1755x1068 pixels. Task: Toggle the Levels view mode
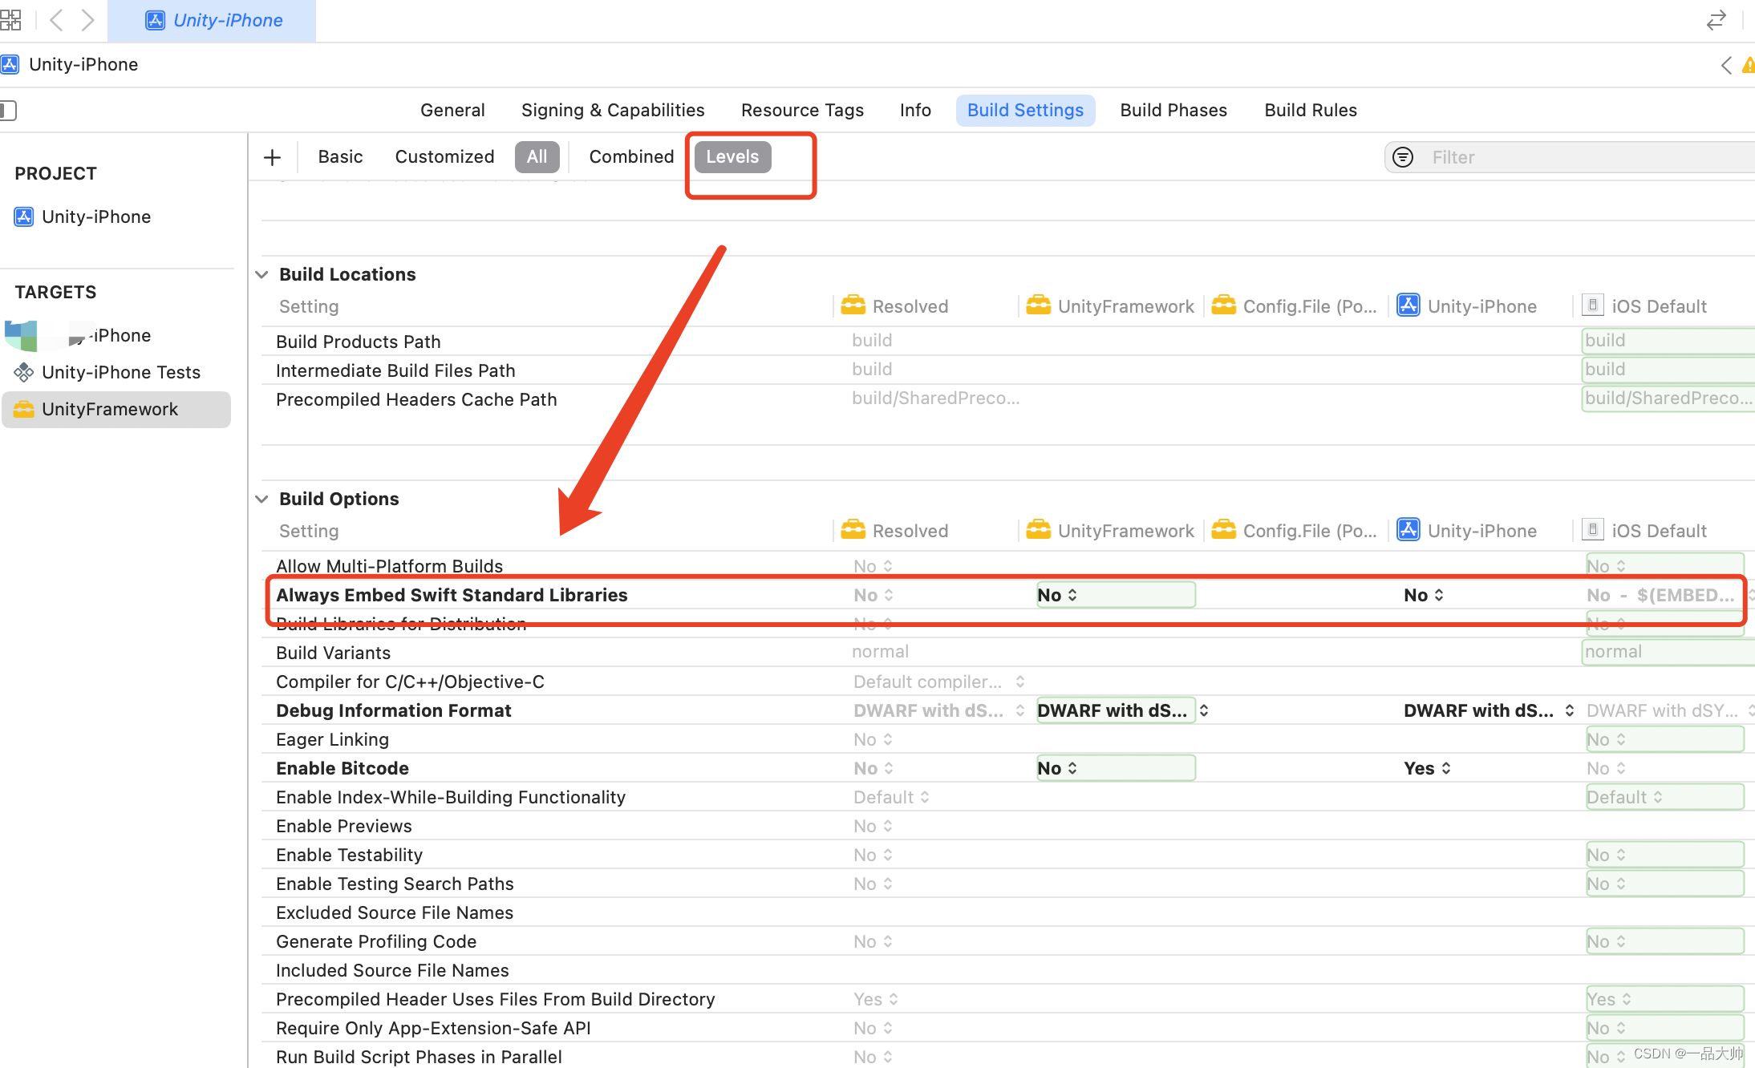coord(732,156)
